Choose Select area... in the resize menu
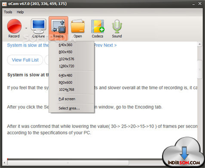The height and width of the screenshot is (168, 205). [71, 108]
